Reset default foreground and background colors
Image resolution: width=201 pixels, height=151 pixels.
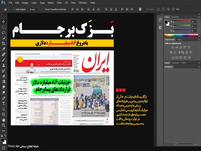pyautogui.click(x=2, y=136)
